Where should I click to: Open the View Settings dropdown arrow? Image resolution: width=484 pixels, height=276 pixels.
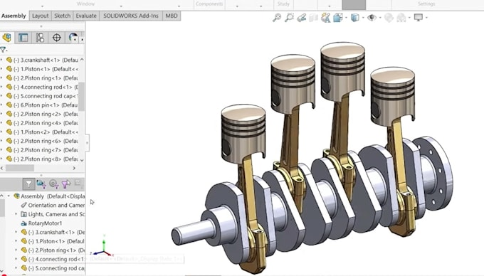(426, 18)
